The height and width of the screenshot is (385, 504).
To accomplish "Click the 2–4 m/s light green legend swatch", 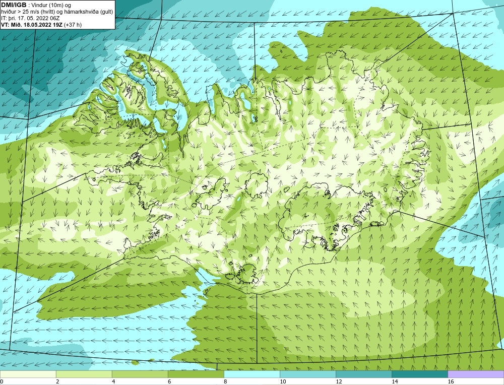I will tap(84, 374).
